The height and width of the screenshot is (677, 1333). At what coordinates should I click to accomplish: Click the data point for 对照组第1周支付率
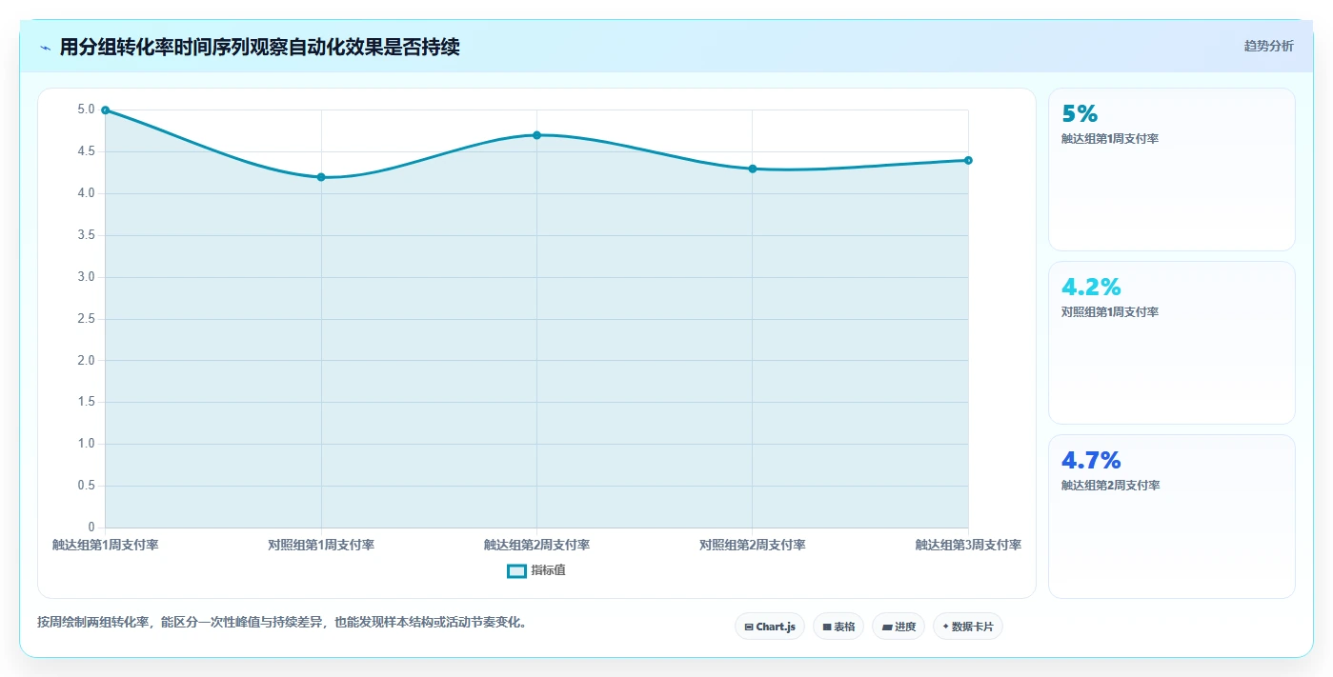[x=321, y=177]
